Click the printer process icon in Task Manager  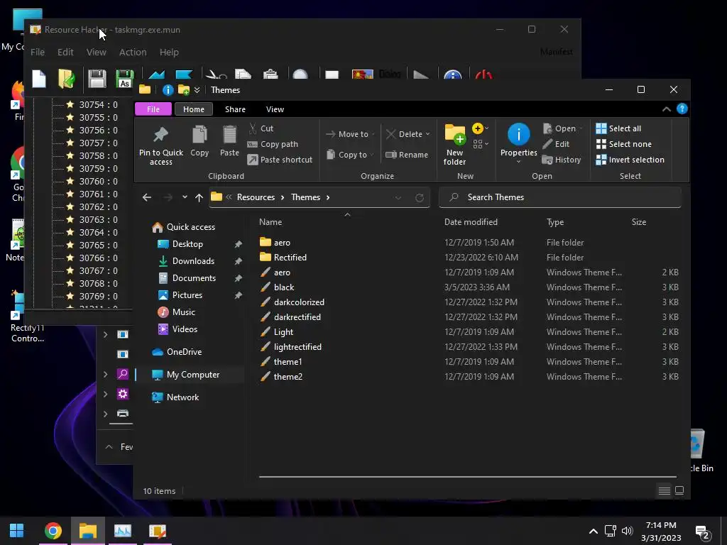tap(122, 414)
